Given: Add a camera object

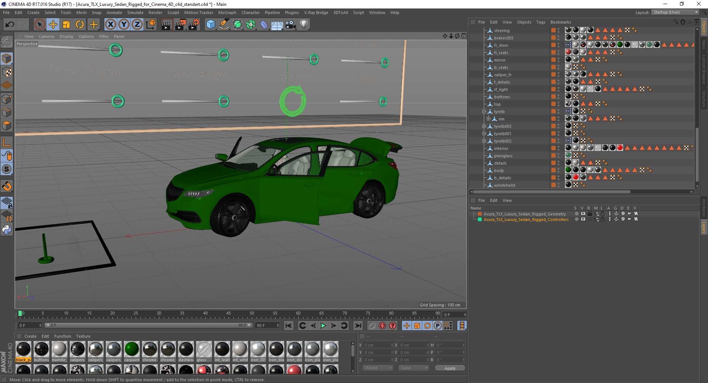Looking at the screenshot, I should click(291, 25).
